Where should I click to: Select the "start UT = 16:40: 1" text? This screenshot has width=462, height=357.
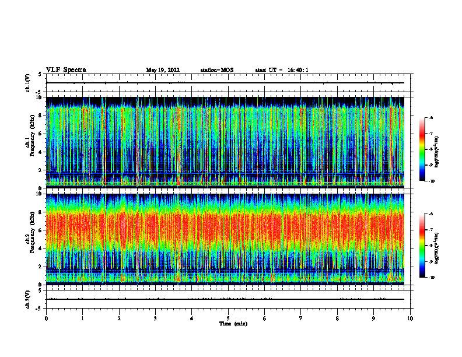click(282, 70)
